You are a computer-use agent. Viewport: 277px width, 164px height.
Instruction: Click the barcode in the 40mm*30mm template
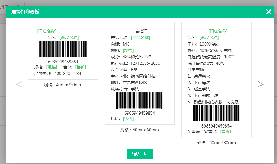coord(63,49)
